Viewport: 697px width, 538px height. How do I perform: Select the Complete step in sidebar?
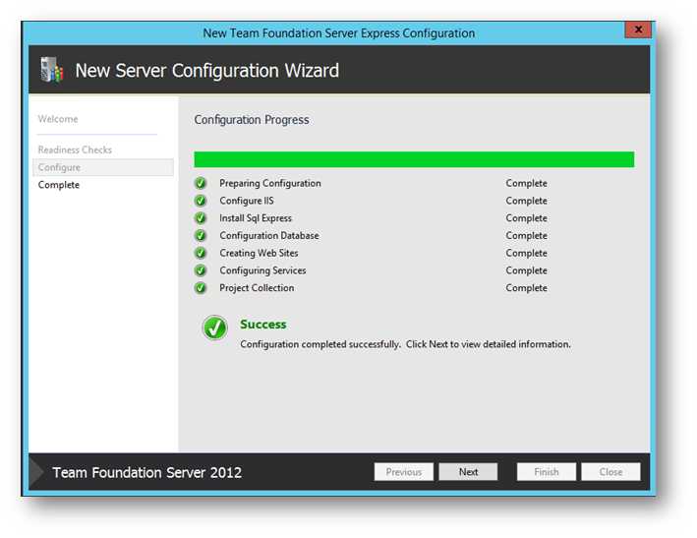(59, 185)
